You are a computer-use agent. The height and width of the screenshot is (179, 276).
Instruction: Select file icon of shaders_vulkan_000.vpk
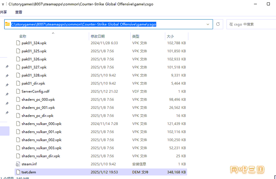[18, 124]
